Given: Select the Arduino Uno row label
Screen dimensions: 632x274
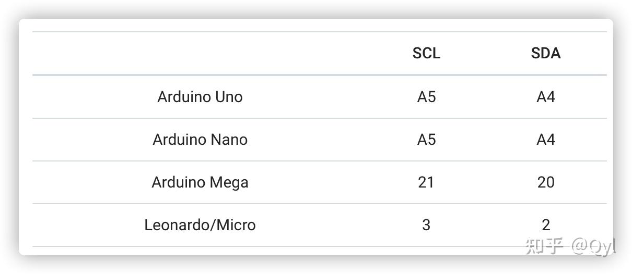Looking at the screenshot, I should pos(200,97).
